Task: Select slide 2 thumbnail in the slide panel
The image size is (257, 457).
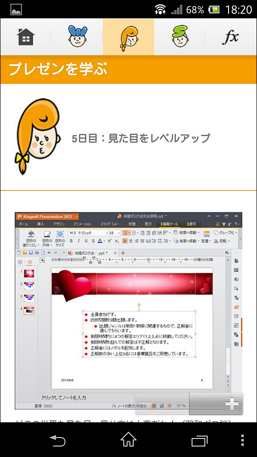Action: click(x=29, y=286)
